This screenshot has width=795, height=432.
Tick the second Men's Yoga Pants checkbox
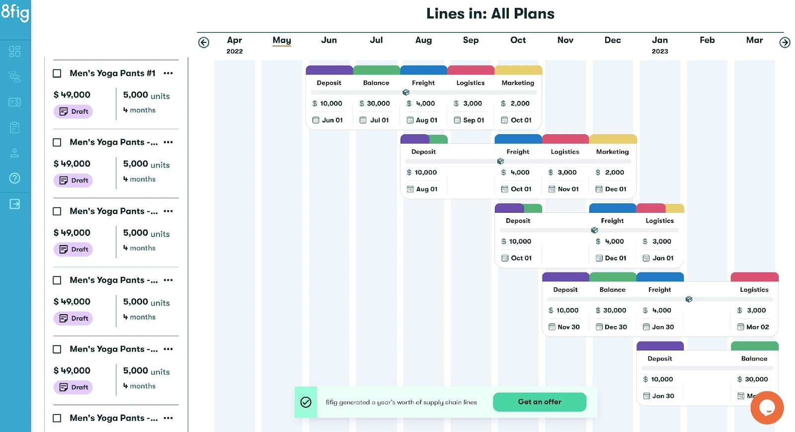coord(57,143)
